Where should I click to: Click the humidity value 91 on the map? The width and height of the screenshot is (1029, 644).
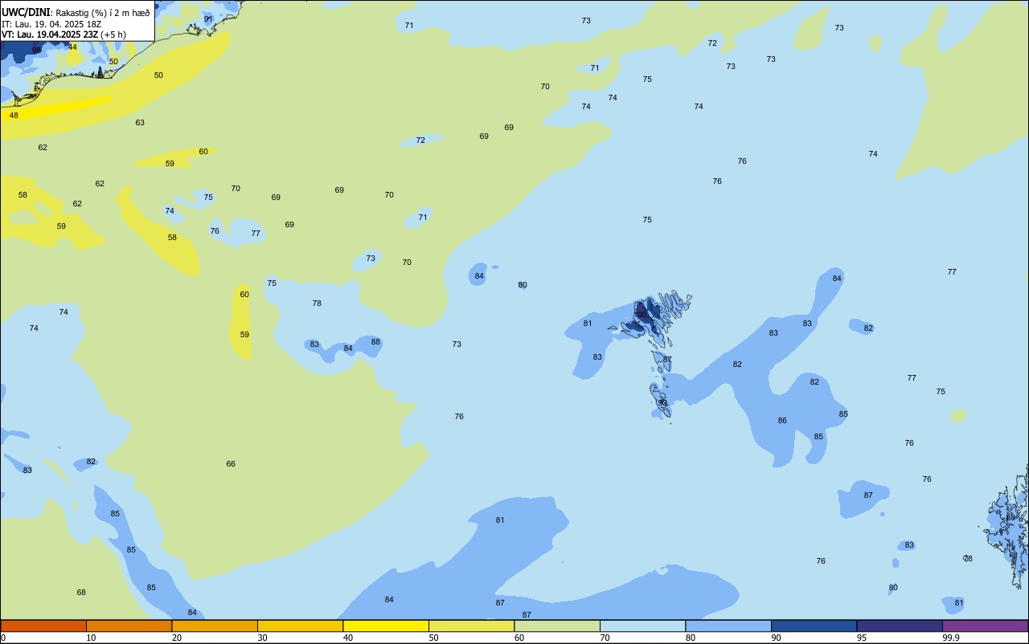(208, 19)
